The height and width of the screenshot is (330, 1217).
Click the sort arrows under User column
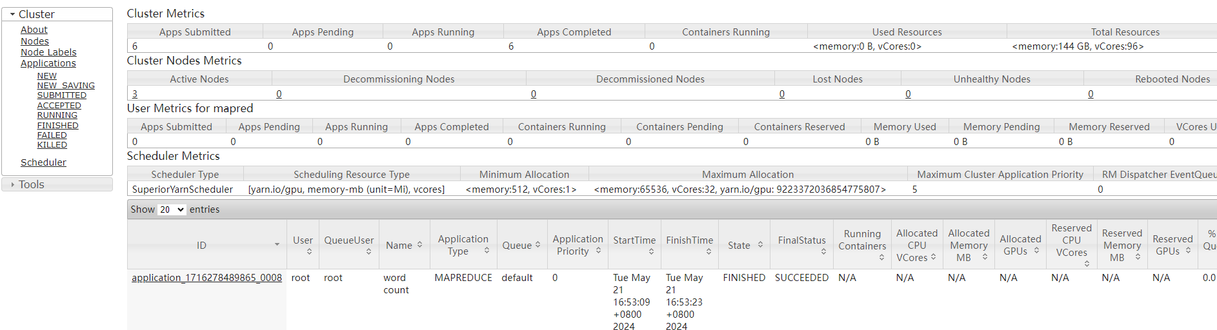(309, 252)
